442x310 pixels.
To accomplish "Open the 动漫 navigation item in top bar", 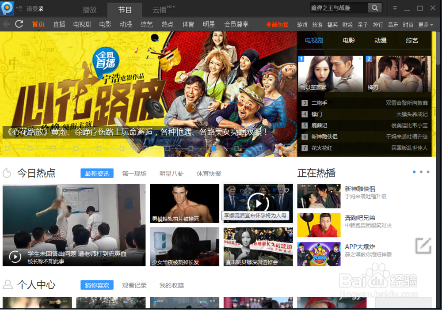I will [126, 24].
